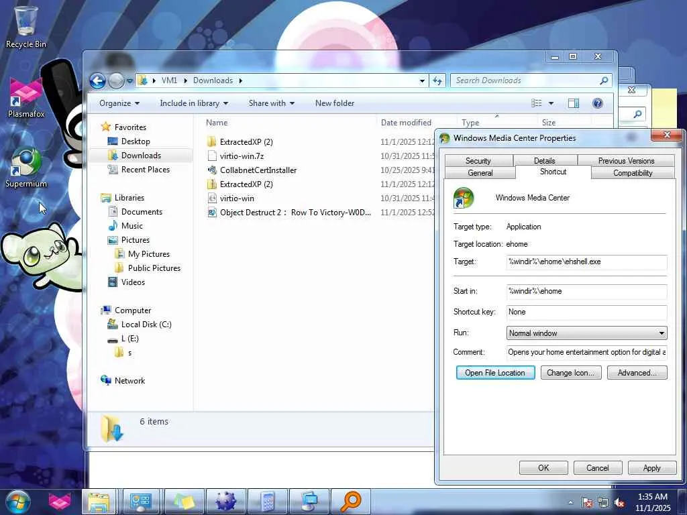Click the Shortcut key field
The image size is (687, 515).
[586, 312]
